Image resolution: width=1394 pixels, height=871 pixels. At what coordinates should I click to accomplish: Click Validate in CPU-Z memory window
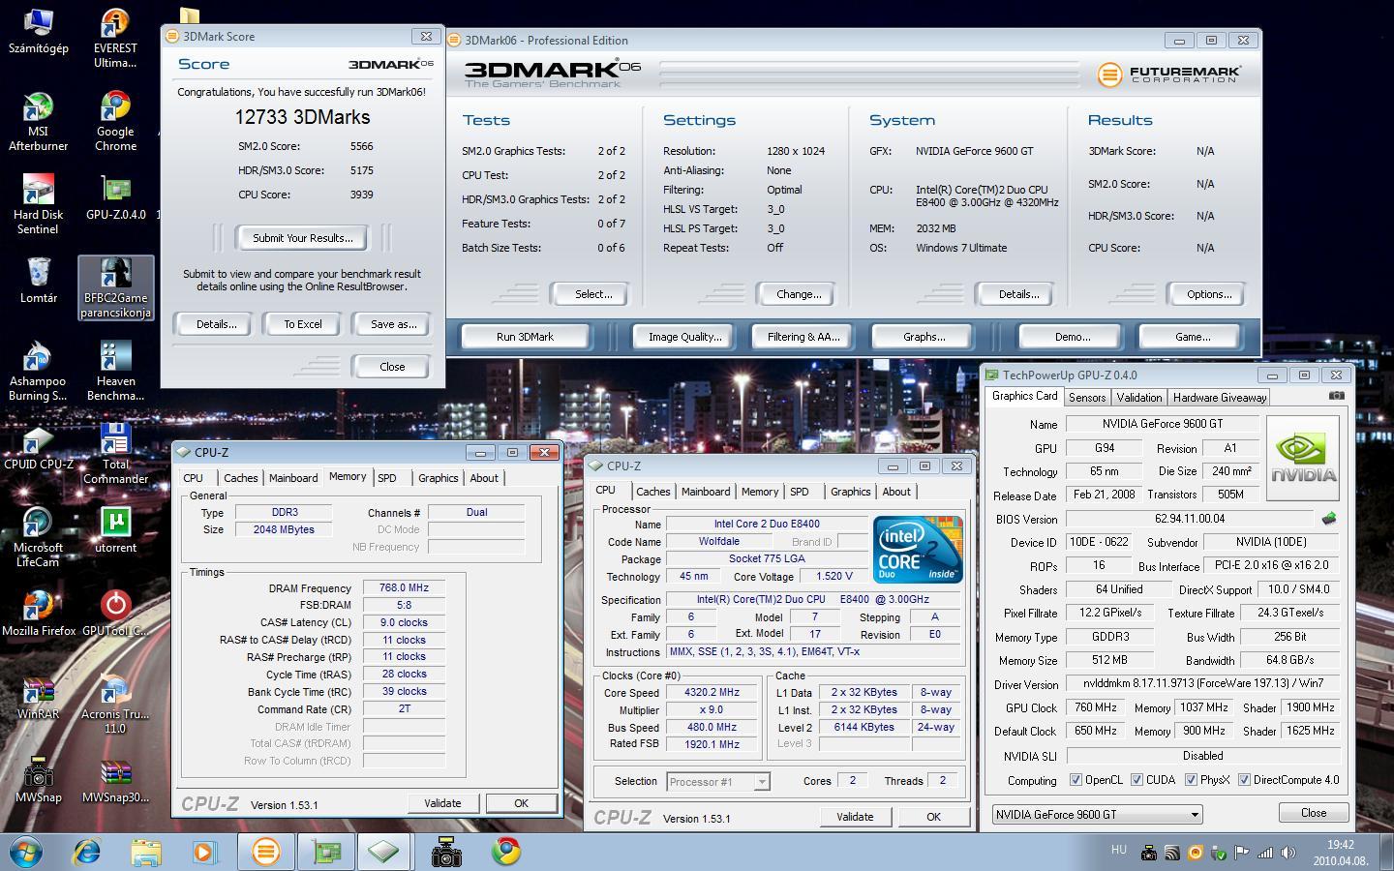click(441, 803)
